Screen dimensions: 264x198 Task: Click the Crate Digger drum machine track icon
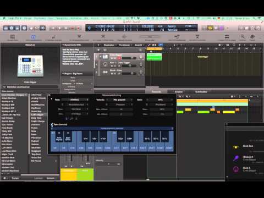coord(105,57)
